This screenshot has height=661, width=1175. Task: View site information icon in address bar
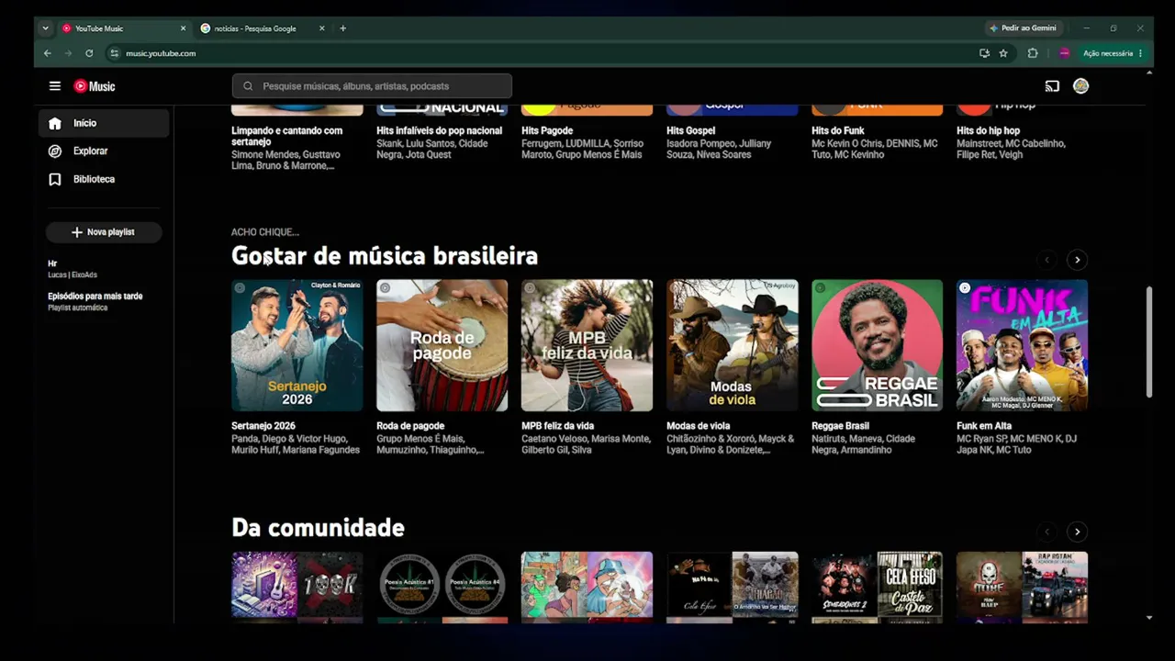tap(115, 53)
